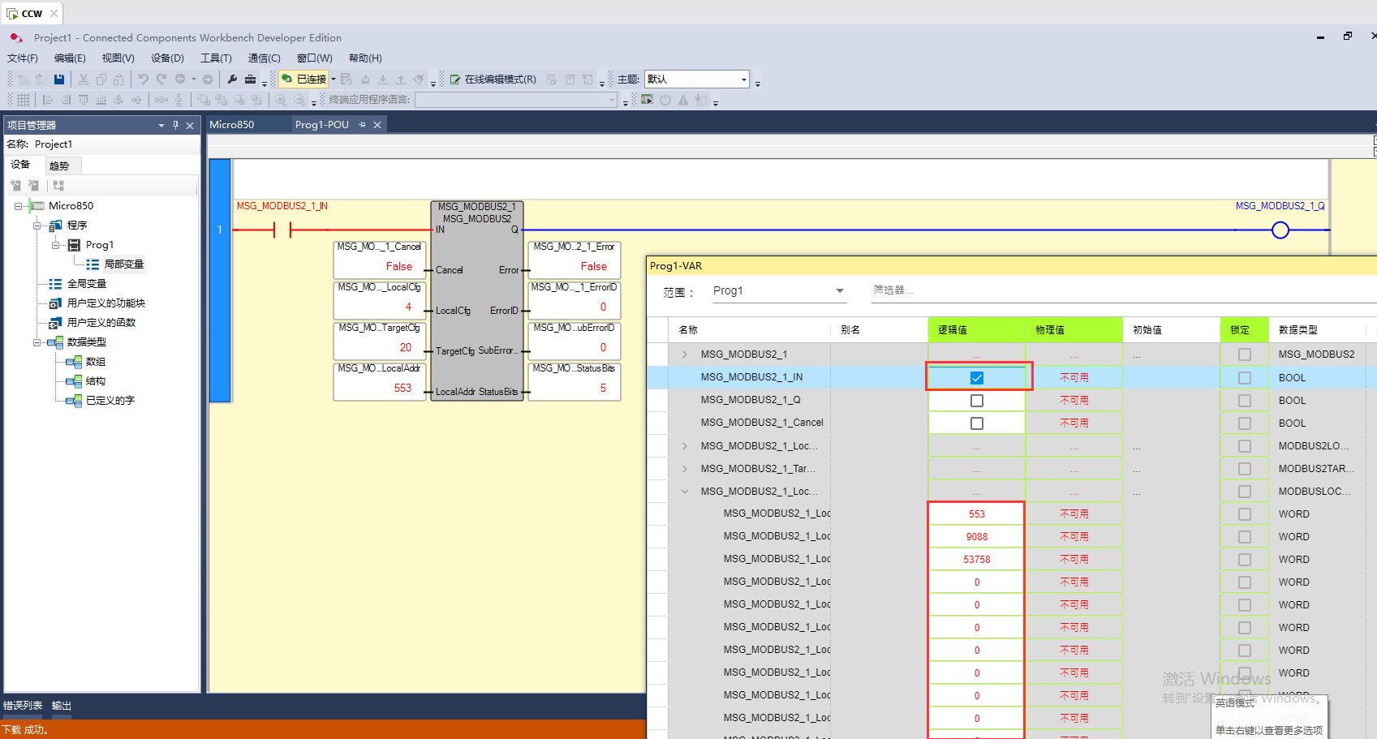Click the simulator icon right of language box
The width and height of the screenshot is (1377, 739).
tap(647, 100)
